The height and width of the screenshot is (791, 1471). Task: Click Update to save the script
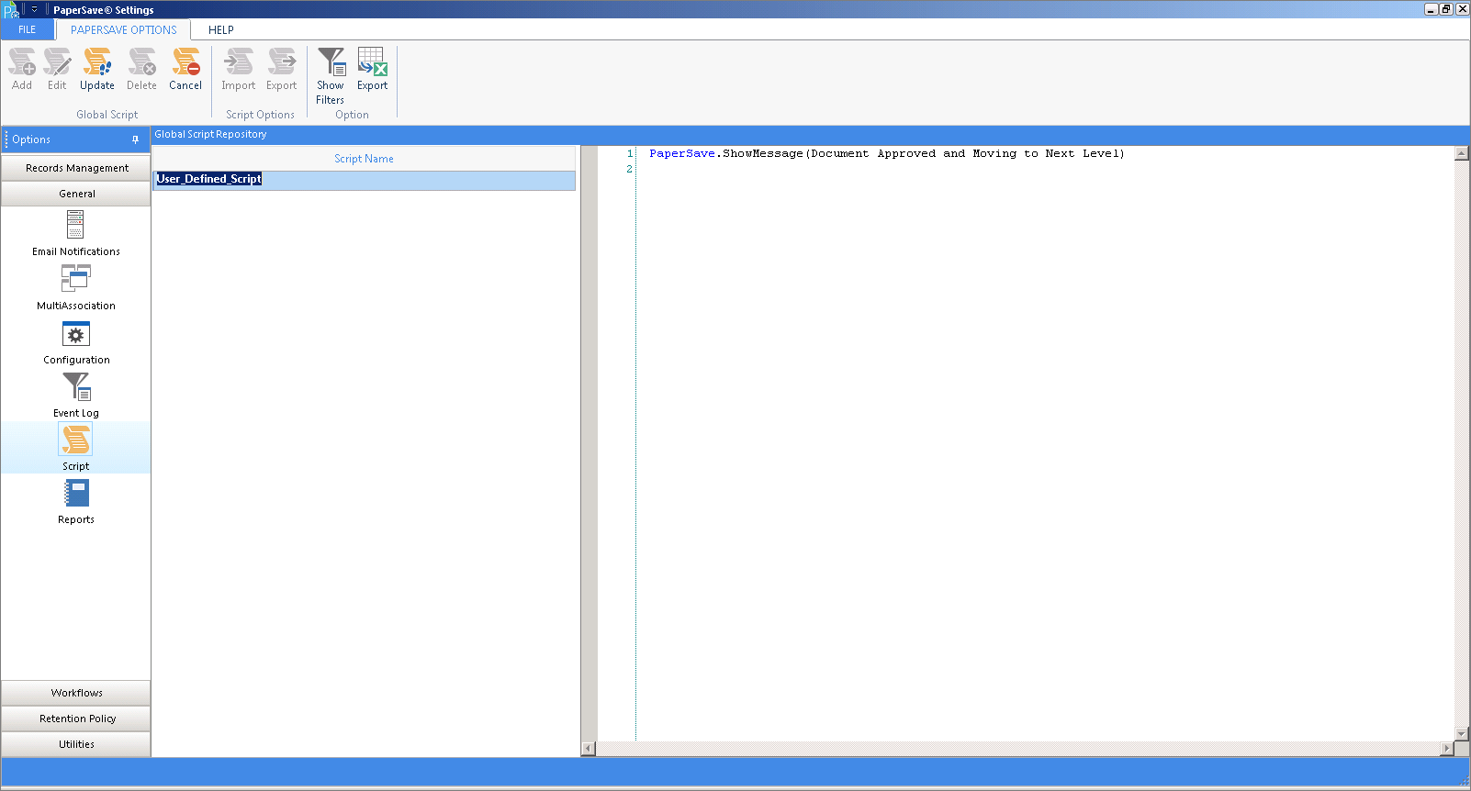[x=97, y=70]
